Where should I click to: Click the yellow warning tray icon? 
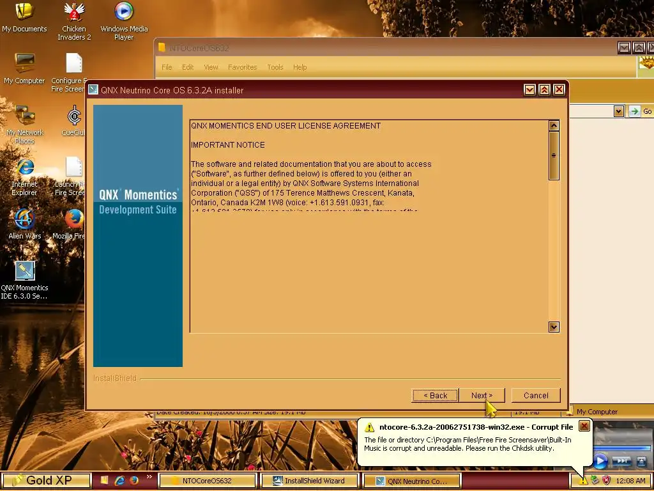coord(584,481)
